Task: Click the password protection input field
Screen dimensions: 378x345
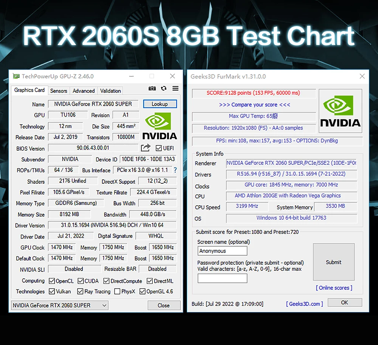Action: point(222,278)
